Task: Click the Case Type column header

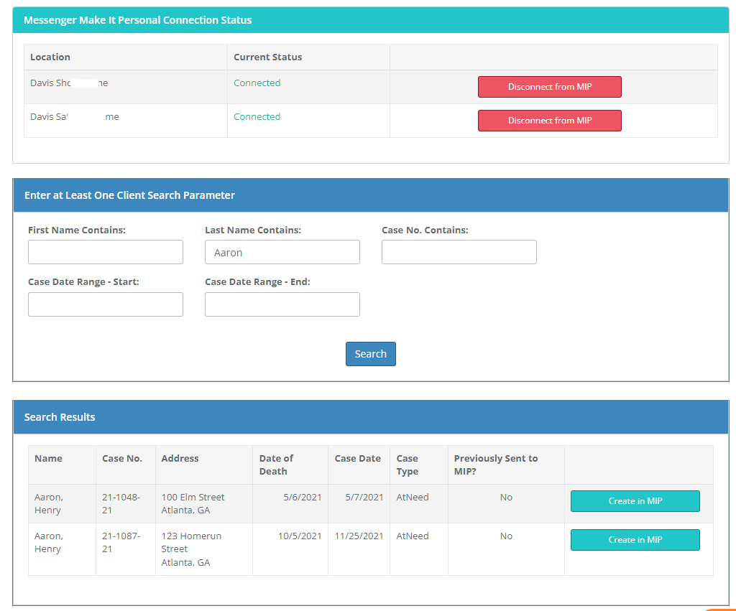Action: [408, 465]
